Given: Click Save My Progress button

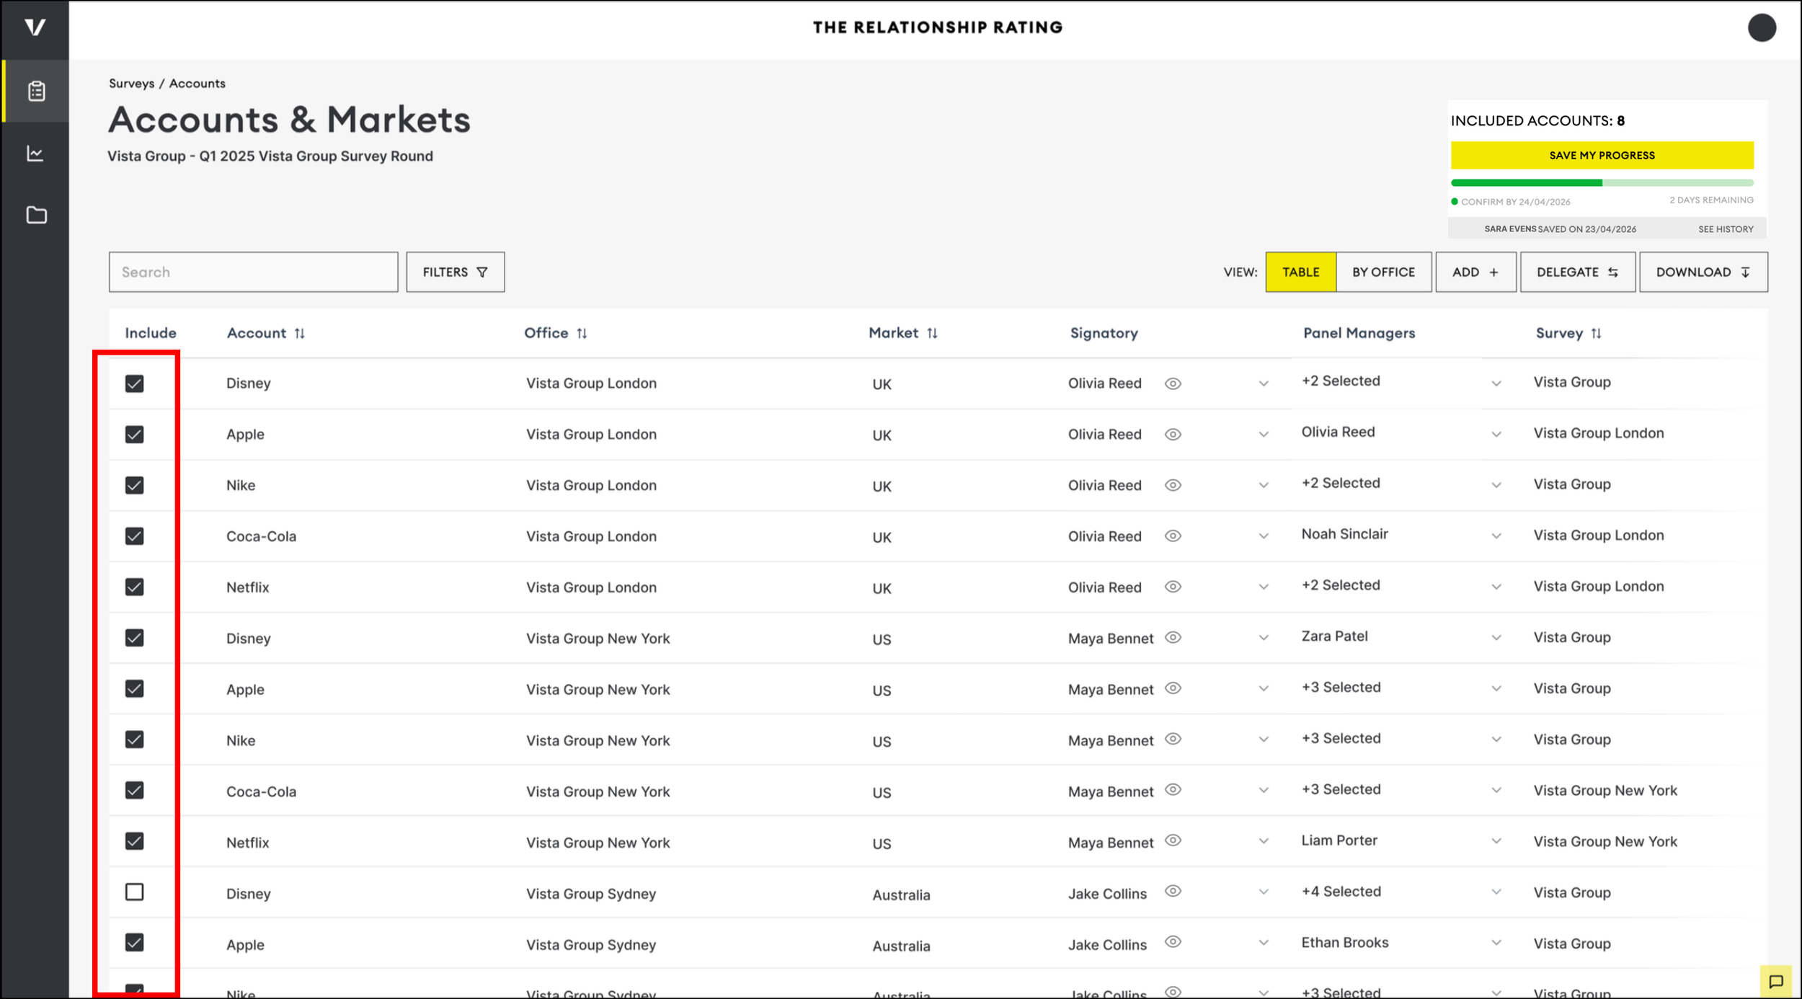Looking at the screenshot, I should pos(1602,155).
